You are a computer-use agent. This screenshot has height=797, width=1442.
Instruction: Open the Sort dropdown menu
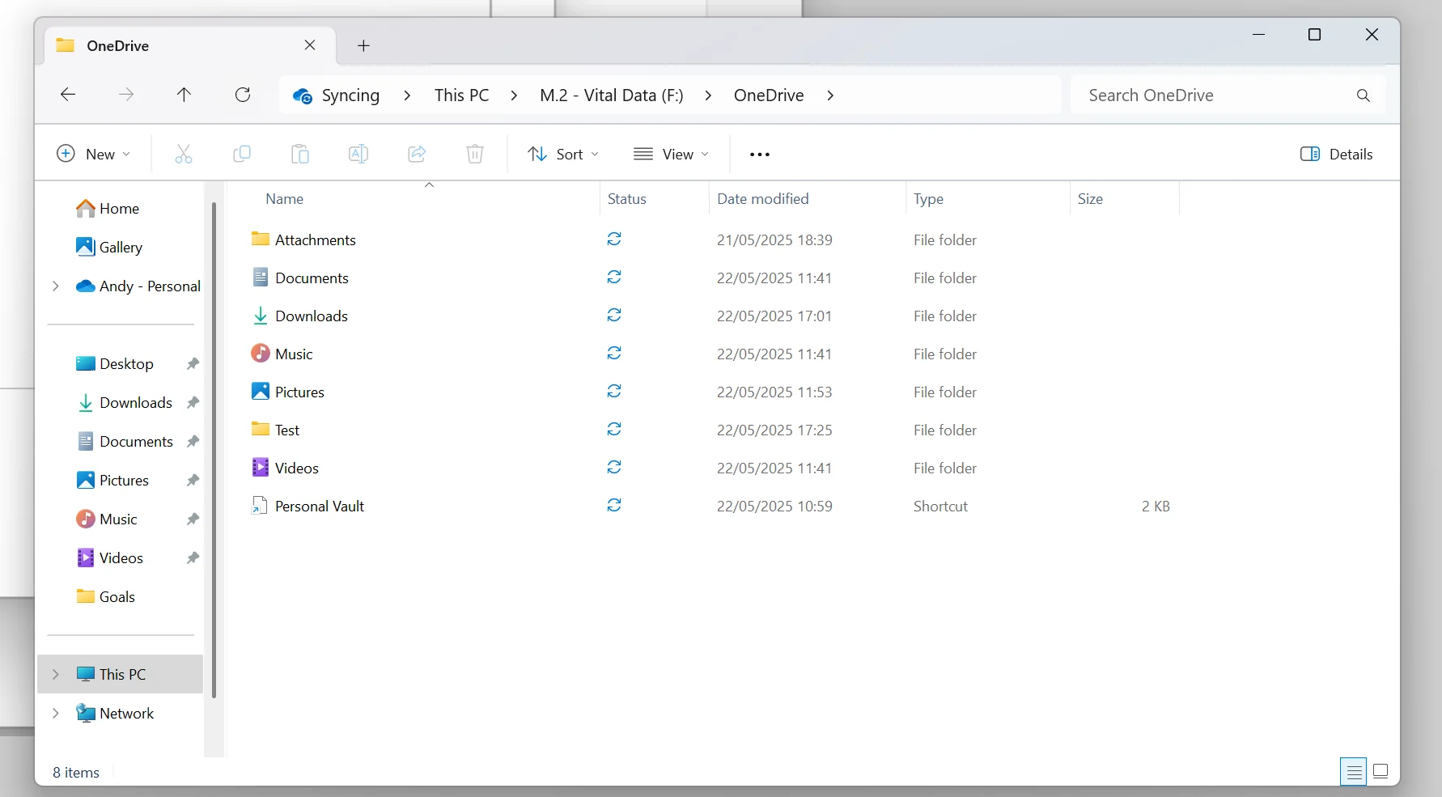563,154
